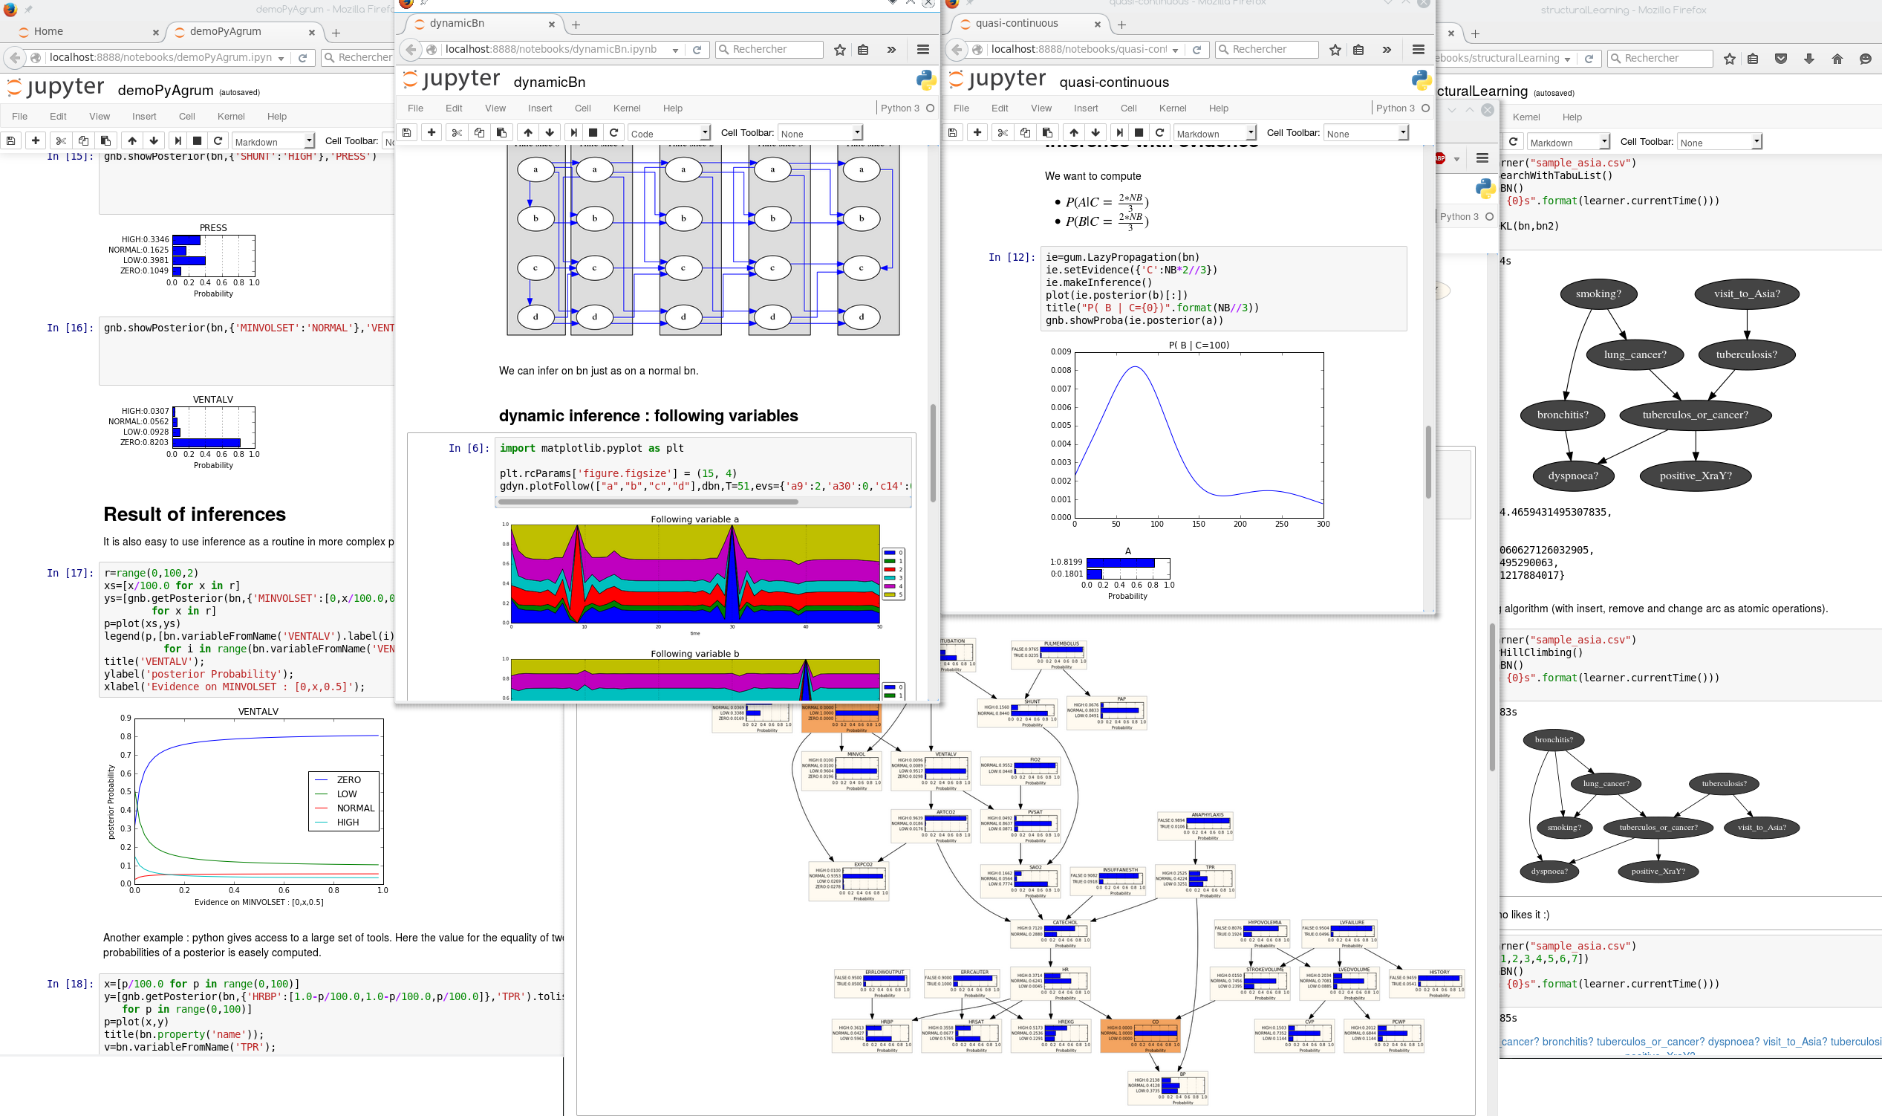The height and width of the screenshot is (1116, 1882).
Task: Interrupt kernel with stop icon in quasi-continuous
Action: click(1139, 133)
